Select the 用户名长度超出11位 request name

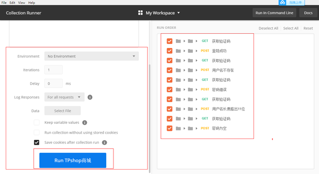pos(228,109)
